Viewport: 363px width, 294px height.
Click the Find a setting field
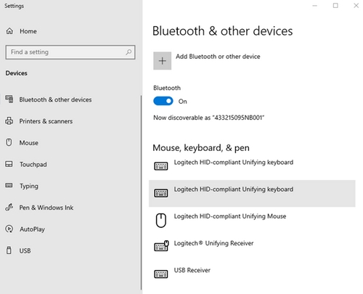pyautogui.click(x=70, y=52)
